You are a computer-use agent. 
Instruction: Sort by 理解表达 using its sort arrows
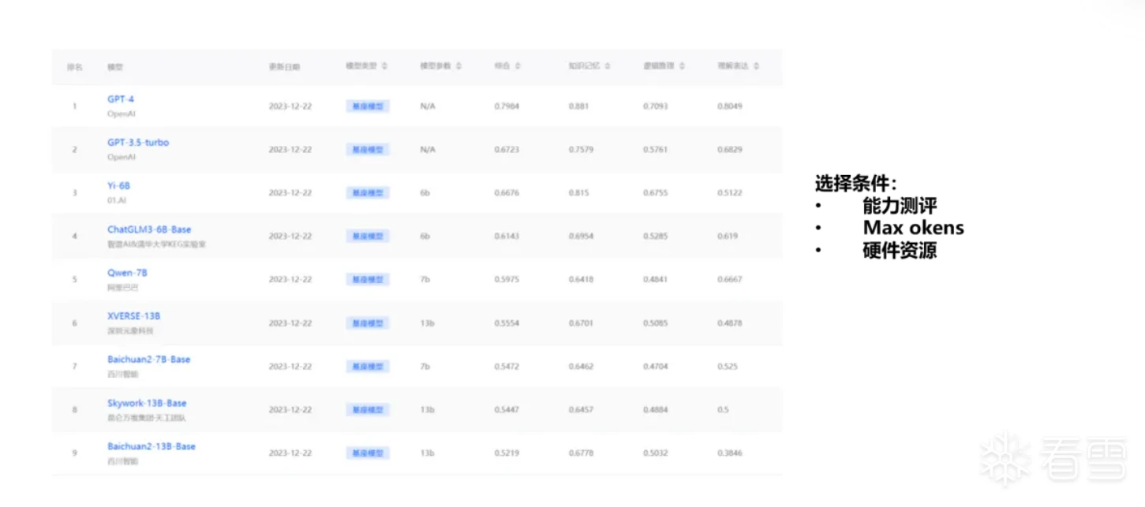tap(756, 66)
